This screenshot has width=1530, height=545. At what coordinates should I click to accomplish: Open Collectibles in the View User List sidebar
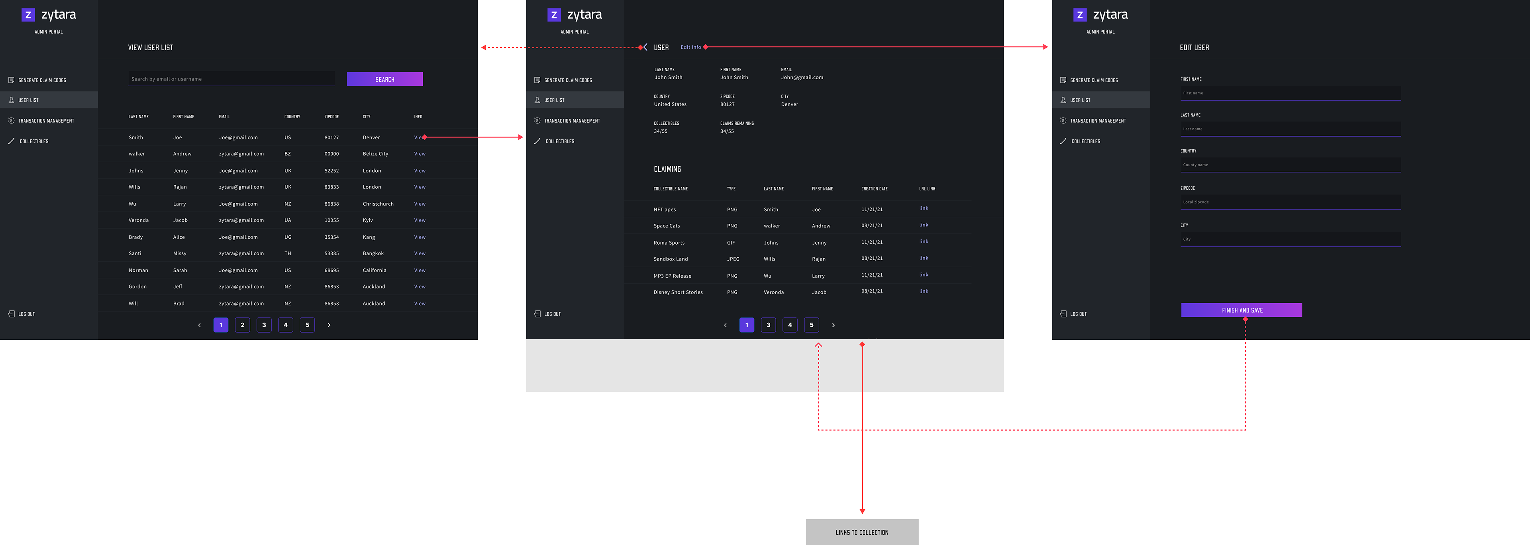tap(34, 141)
